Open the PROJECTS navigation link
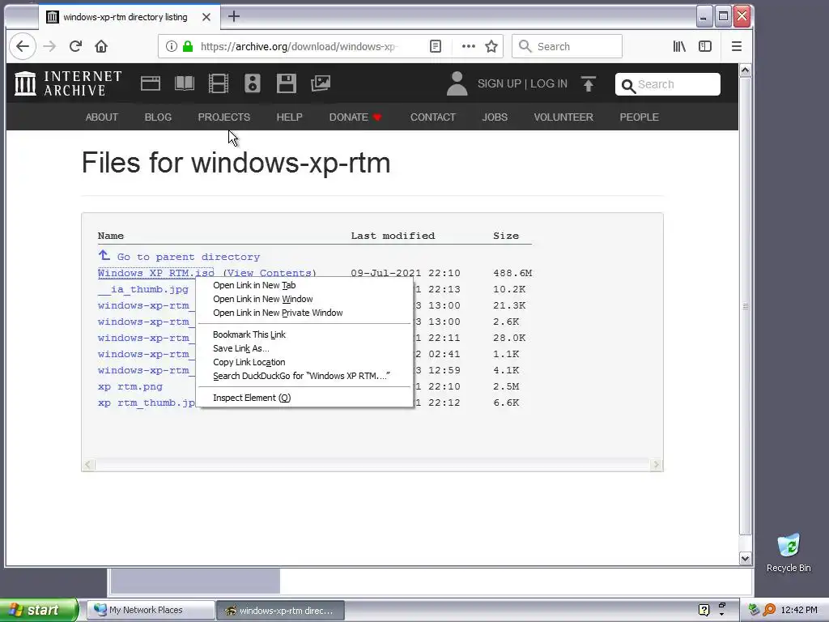The image size is (829, 622). (223, 117)
